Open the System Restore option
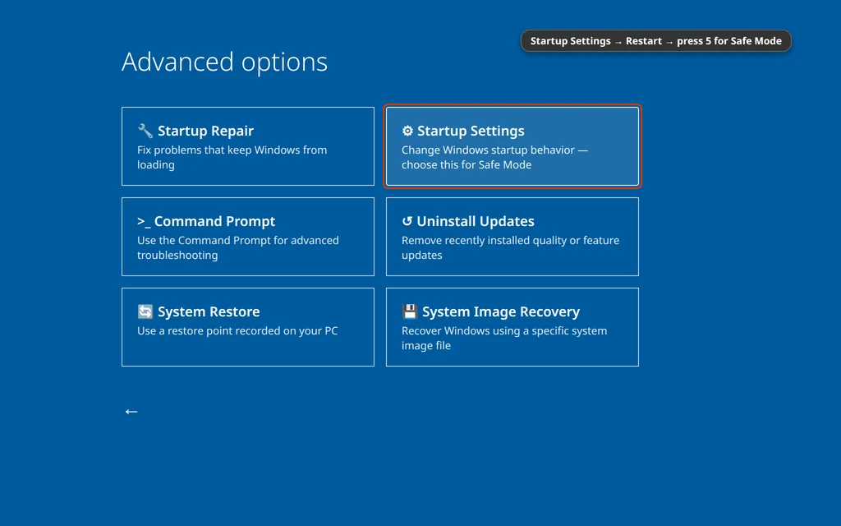The image size is (841, 526). pyautogui.click(x=248, y=327)
